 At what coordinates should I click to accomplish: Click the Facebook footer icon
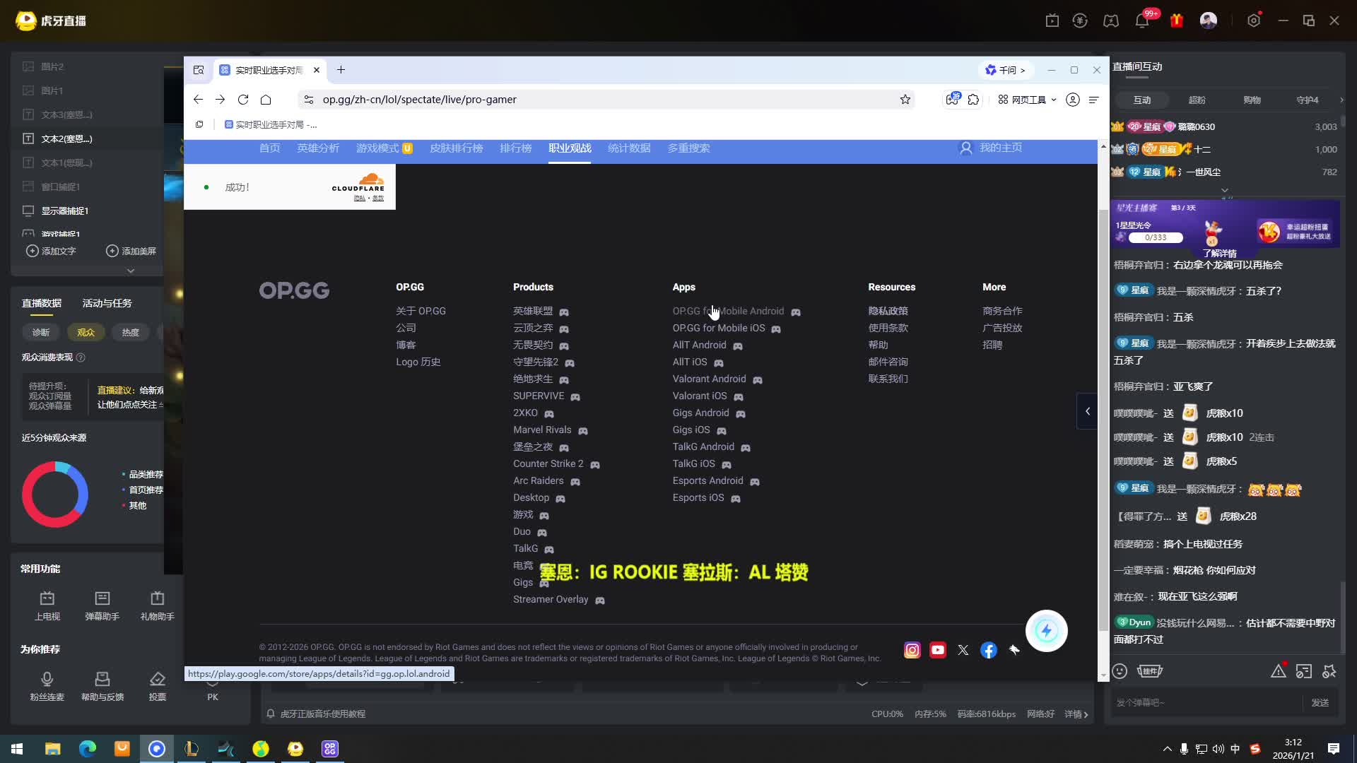989,650
